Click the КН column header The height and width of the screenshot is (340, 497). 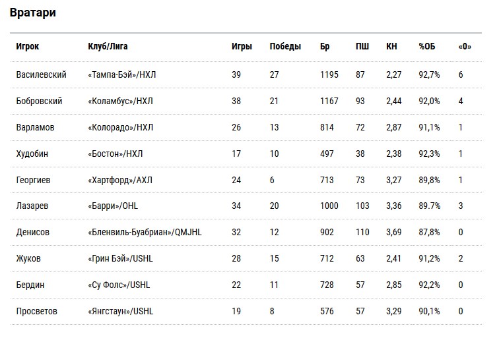tap(391, 46)
